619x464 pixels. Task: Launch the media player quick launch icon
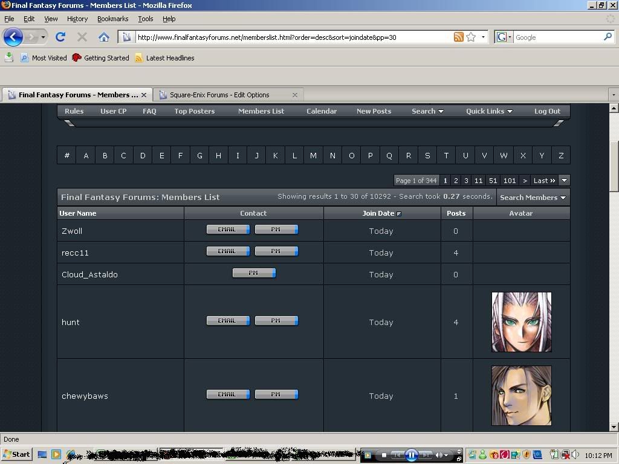[56, 454]
